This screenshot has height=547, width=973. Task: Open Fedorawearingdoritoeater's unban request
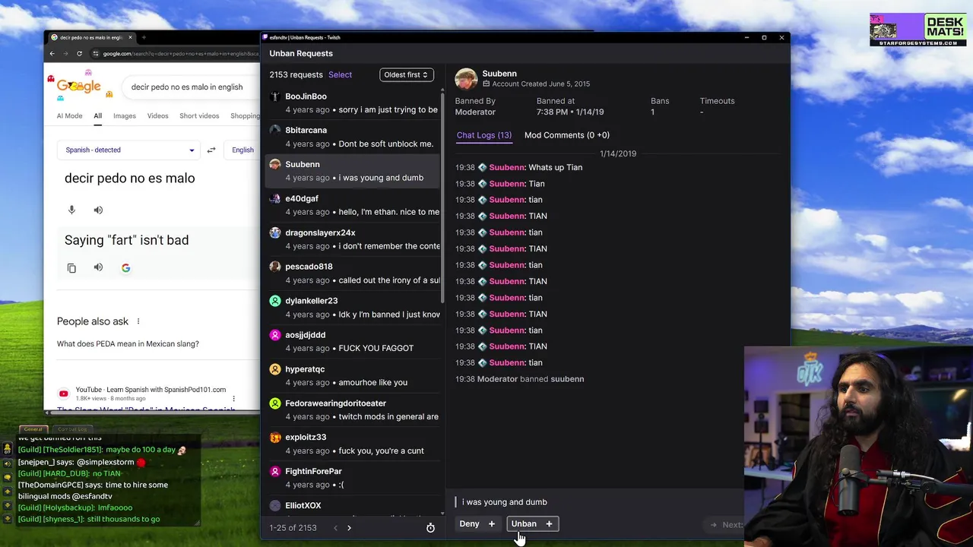tap(353, 410)
